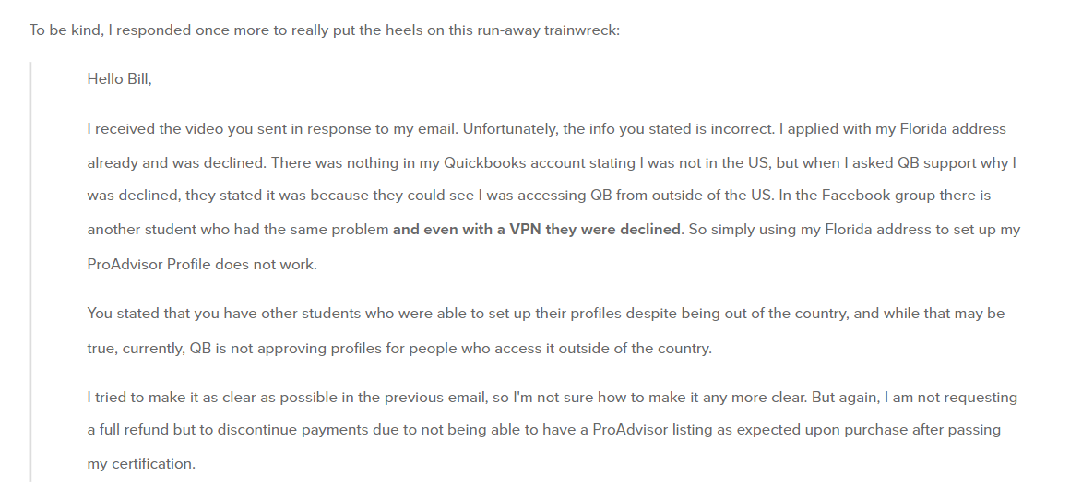Click the bold "and even with a VPN they were declined" text
Screen dimensions: 1070x500
536,230
